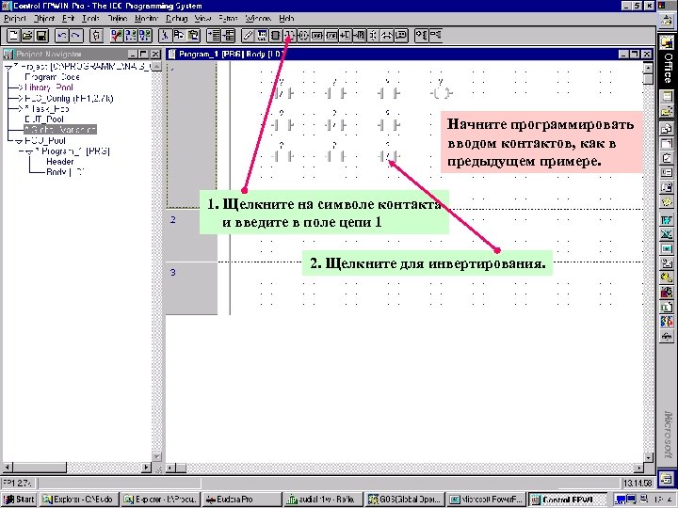678x508 pixels.
Task: Collapse the Project root tree node
Action: (x=8, y=67)
